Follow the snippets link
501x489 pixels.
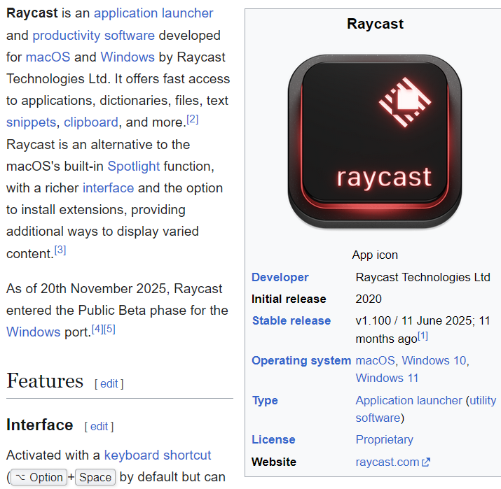(32, 122)
